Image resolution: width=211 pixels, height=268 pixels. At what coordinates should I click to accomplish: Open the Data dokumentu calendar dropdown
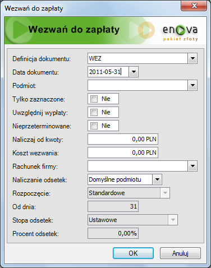point(134,72)
